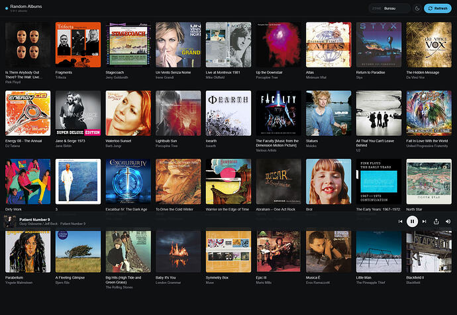The width and height of the screenshot is (457, 315).
Task: Open Pink Floyd's four masks album cover
Action: pos(28,45)
